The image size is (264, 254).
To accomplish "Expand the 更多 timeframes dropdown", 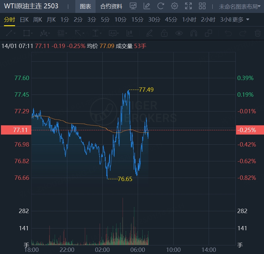I will point(241,20).
